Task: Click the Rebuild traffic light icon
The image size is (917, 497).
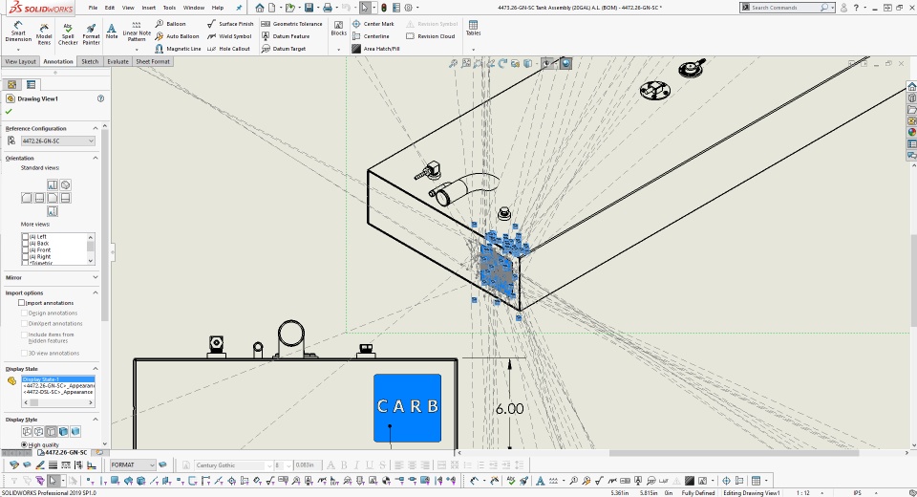Action: click(x=384, y=8)
